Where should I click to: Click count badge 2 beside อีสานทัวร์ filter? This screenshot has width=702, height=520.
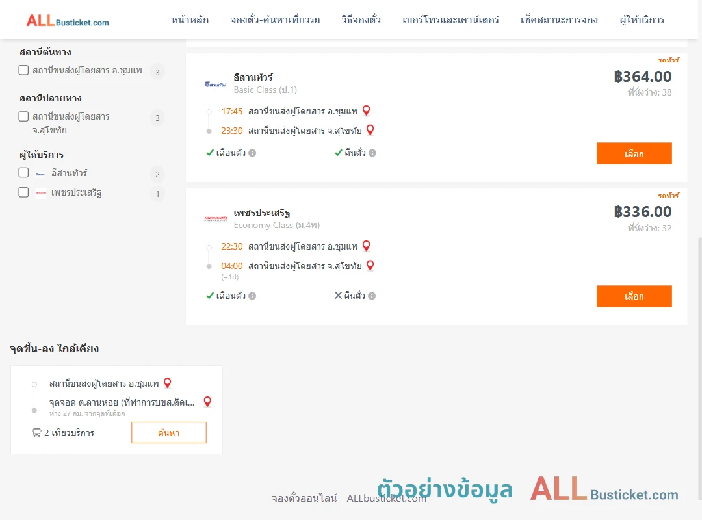click(x=157, y=174)
